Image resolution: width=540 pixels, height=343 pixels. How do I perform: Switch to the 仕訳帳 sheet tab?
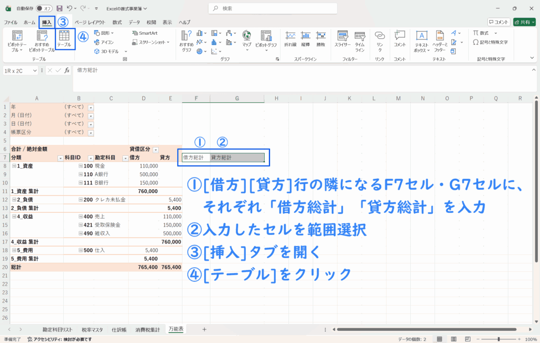point(118,329)
